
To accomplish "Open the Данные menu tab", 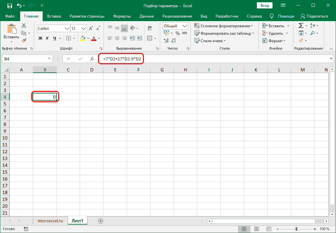I will pos(147,16).
